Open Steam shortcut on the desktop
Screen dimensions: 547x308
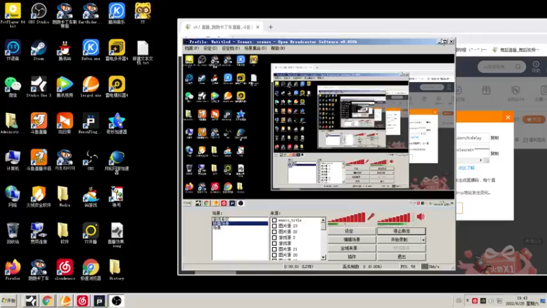[x=39, y=51]
